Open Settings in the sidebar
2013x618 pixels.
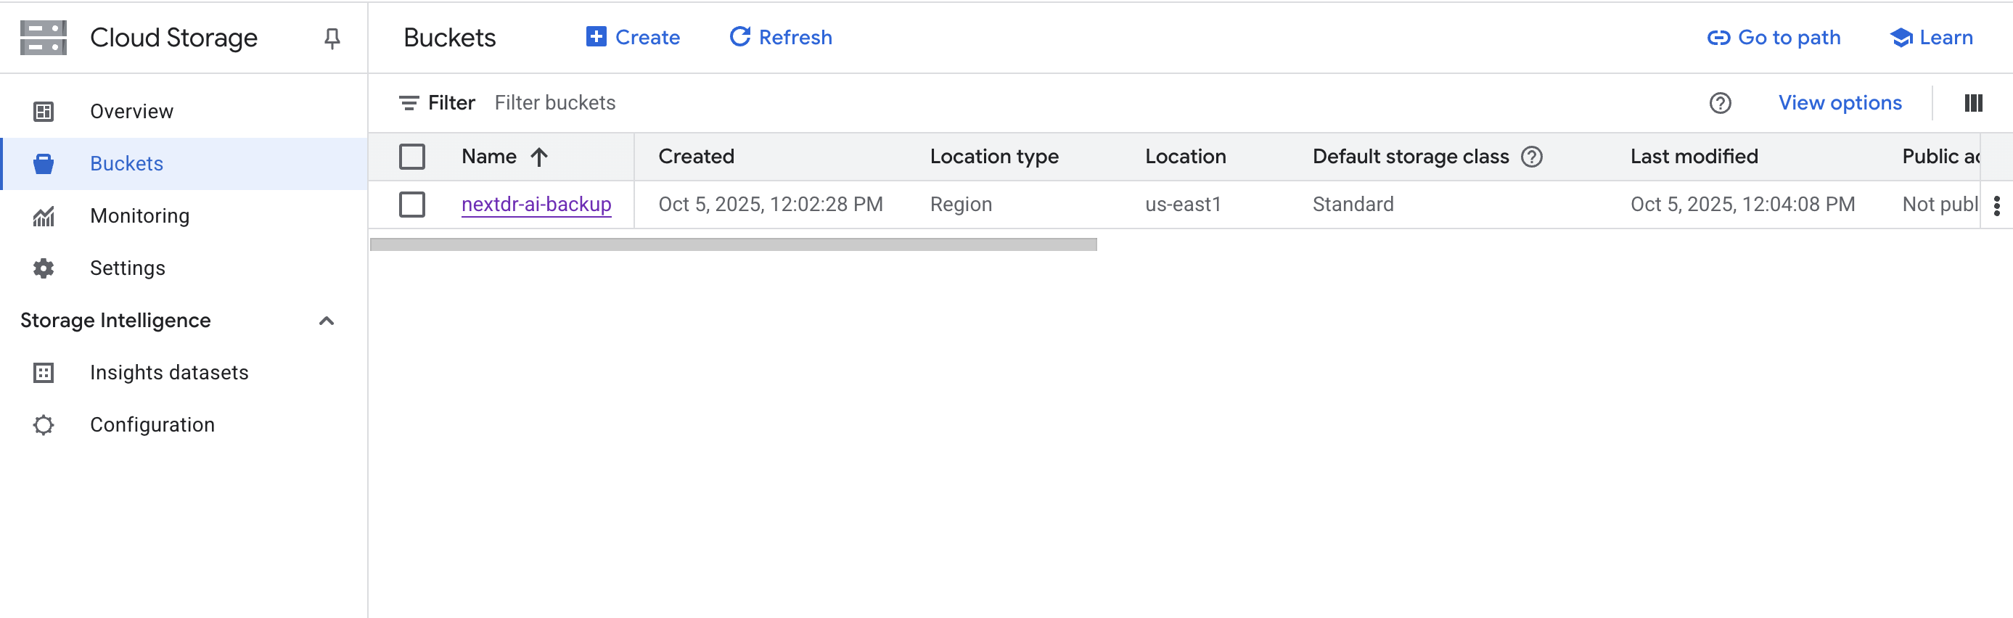point(128,268)
